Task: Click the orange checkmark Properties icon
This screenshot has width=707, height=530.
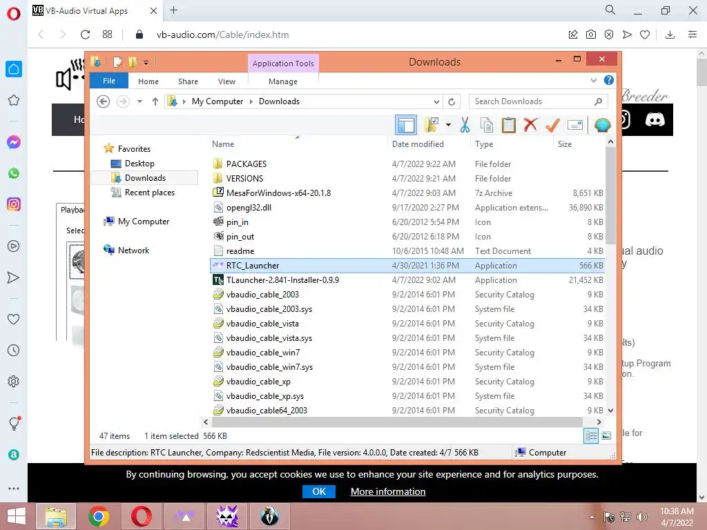Action: click(x=552, y=125)
